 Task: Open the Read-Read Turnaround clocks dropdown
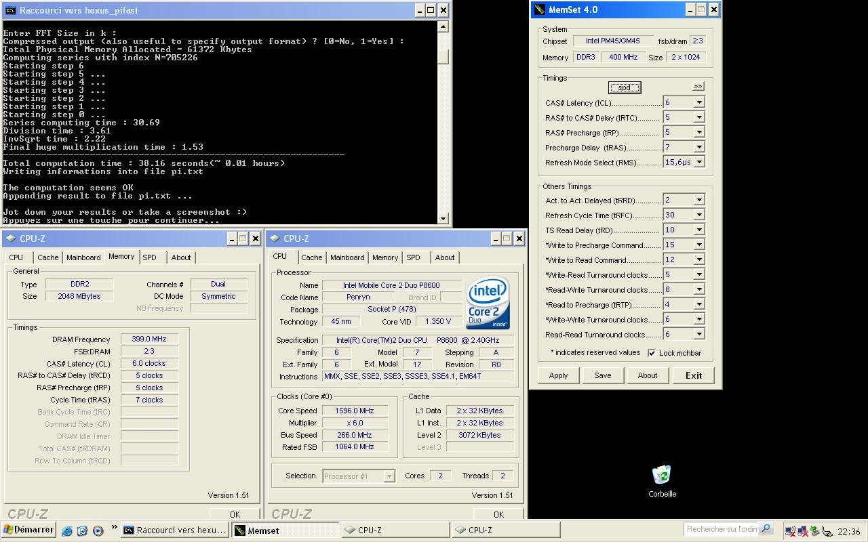698,334
